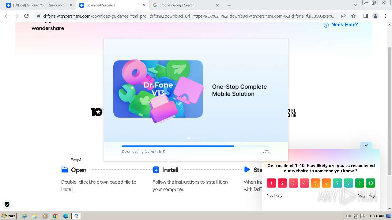Select rating 1 in the survey
392x220 pixels.
click(271, 183)
